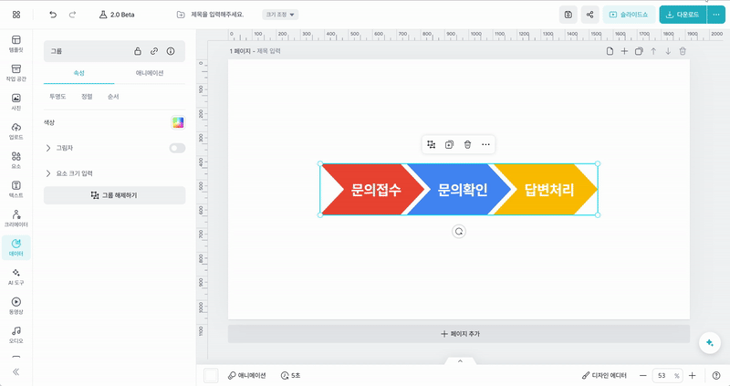The height and width of the screenshot is (386, 730).
Task: Click the 다운로드 download button
Action: pos(681,15)
